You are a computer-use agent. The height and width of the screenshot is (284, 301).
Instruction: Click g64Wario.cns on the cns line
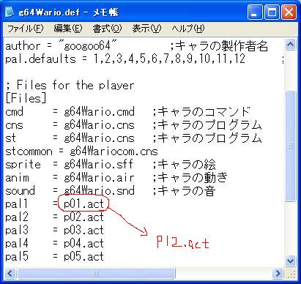[x=99, y=125]
